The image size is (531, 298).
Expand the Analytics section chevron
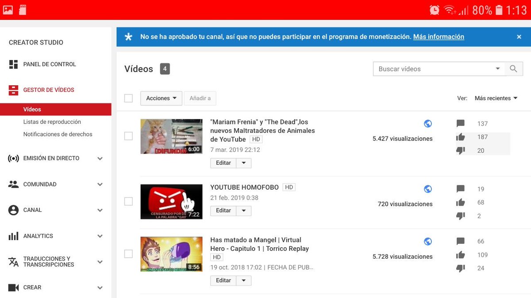(100, 236)
